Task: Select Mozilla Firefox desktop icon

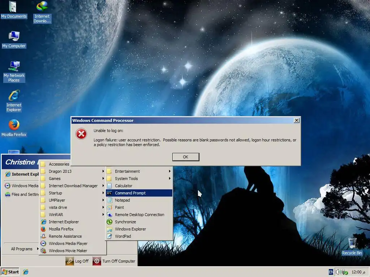Action: coord(14,128)
